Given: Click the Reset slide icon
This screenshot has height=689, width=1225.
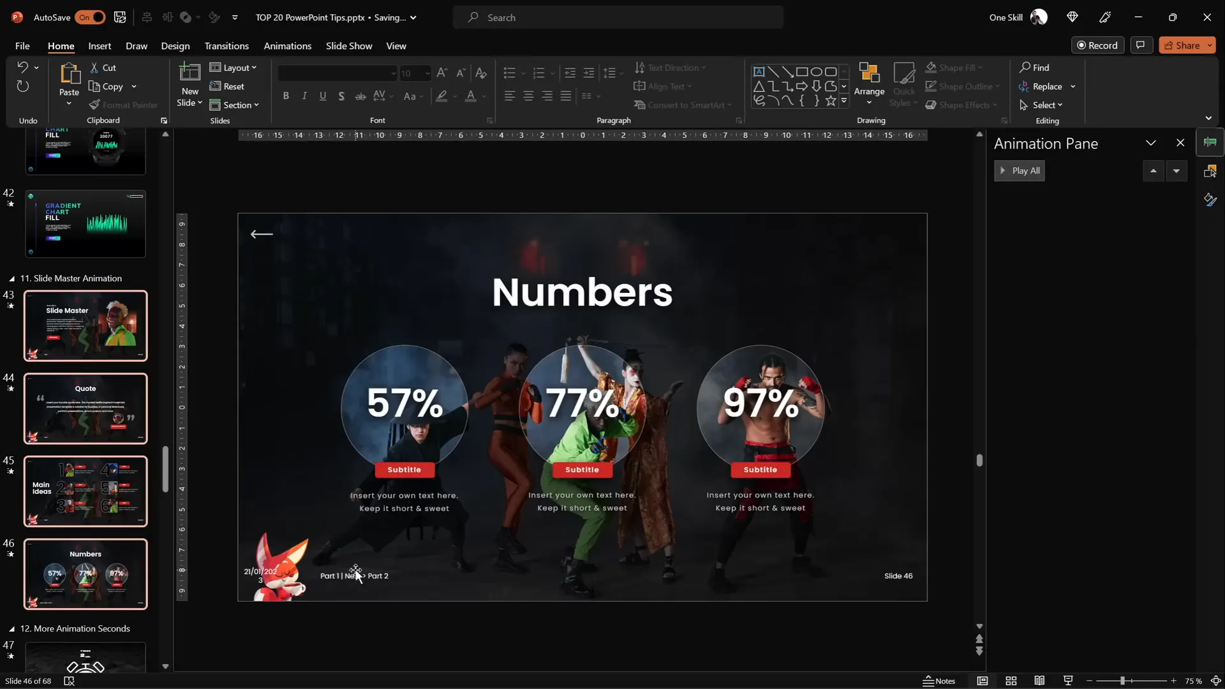Looking at the screenshot, I should (x=215, y=86).
